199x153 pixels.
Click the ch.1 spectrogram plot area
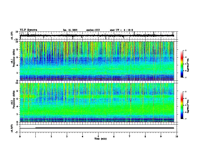pos(97,61)
